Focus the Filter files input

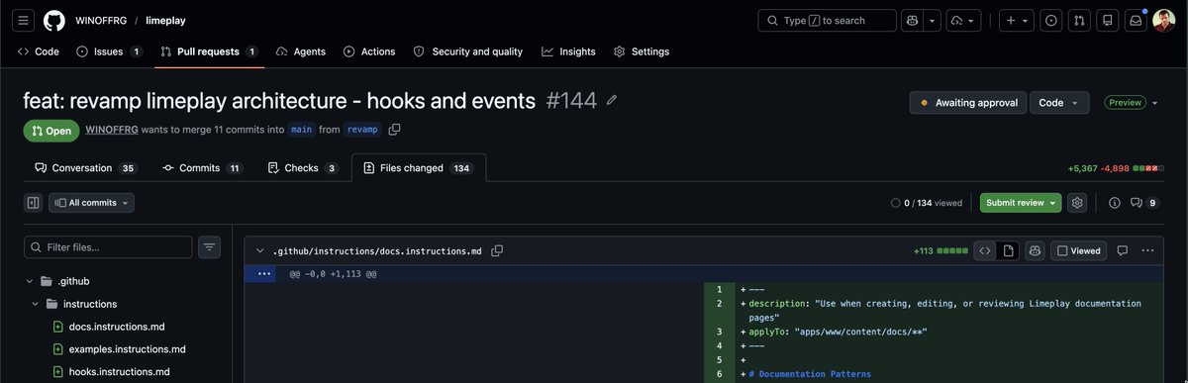pyautogui.click(x=108, y=247)
